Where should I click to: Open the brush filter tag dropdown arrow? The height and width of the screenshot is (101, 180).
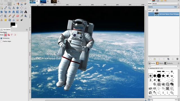point(178,66)
